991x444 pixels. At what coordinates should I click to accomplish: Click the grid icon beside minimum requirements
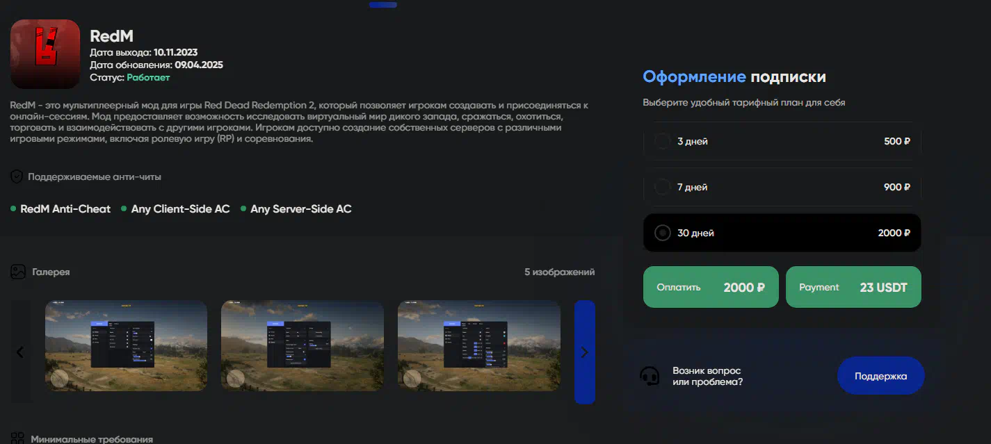(x=18, y=439)
